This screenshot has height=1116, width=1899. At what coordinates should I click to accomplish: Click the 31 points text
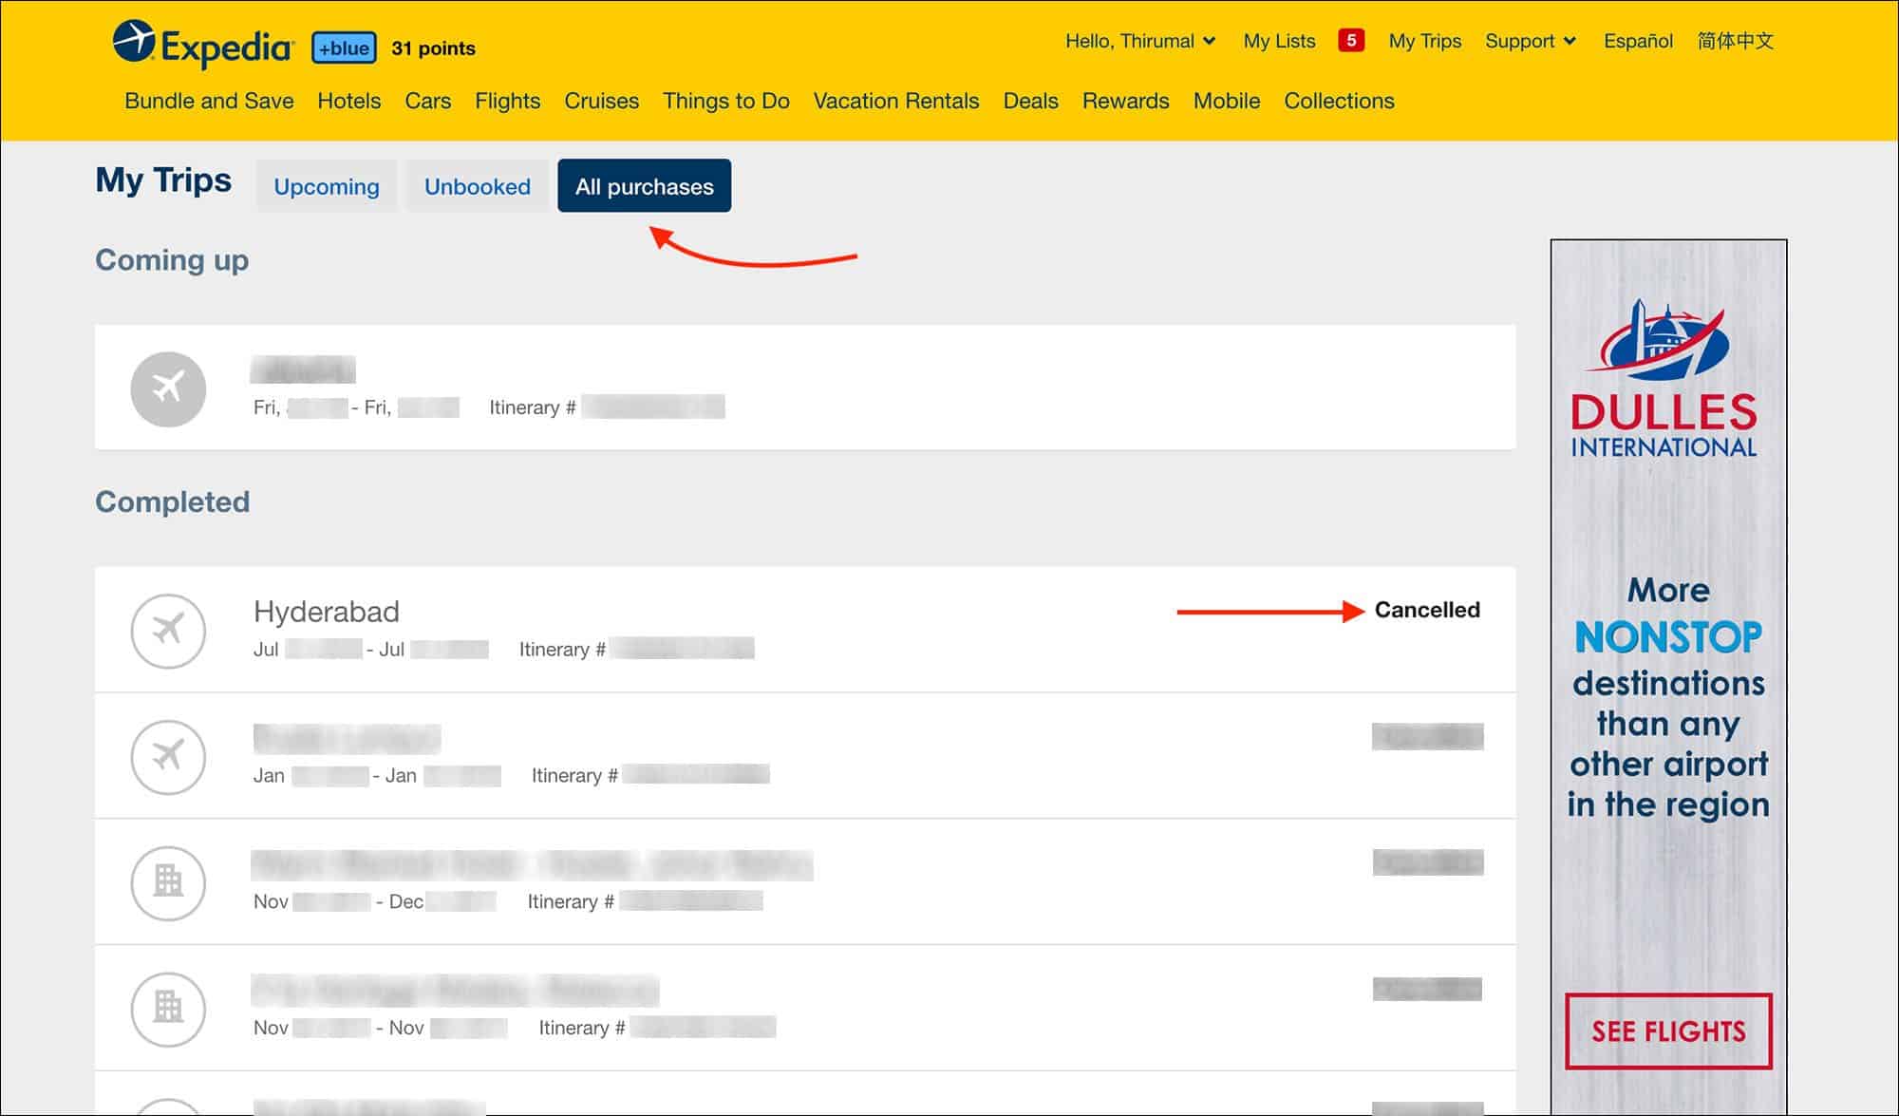(433, 48)
